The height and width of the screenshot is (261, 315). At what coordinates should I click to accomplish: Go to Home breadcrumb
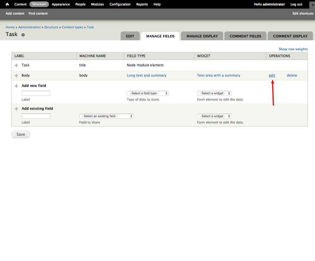(10, 27)
